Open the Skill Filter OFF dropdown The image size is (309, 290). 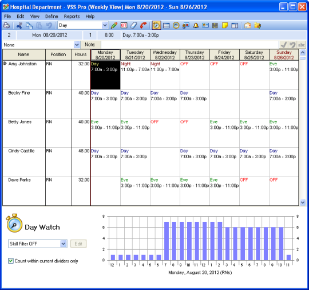[64, 244]
